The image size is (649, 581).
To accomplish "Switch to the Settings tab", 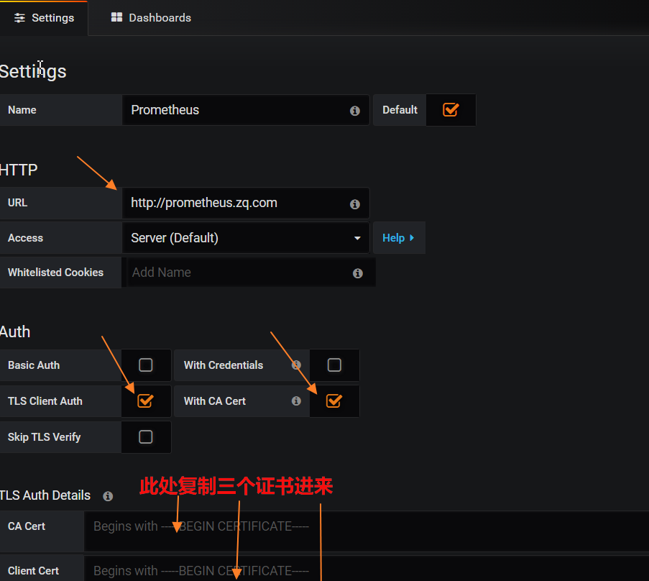I will pos(44,18).
